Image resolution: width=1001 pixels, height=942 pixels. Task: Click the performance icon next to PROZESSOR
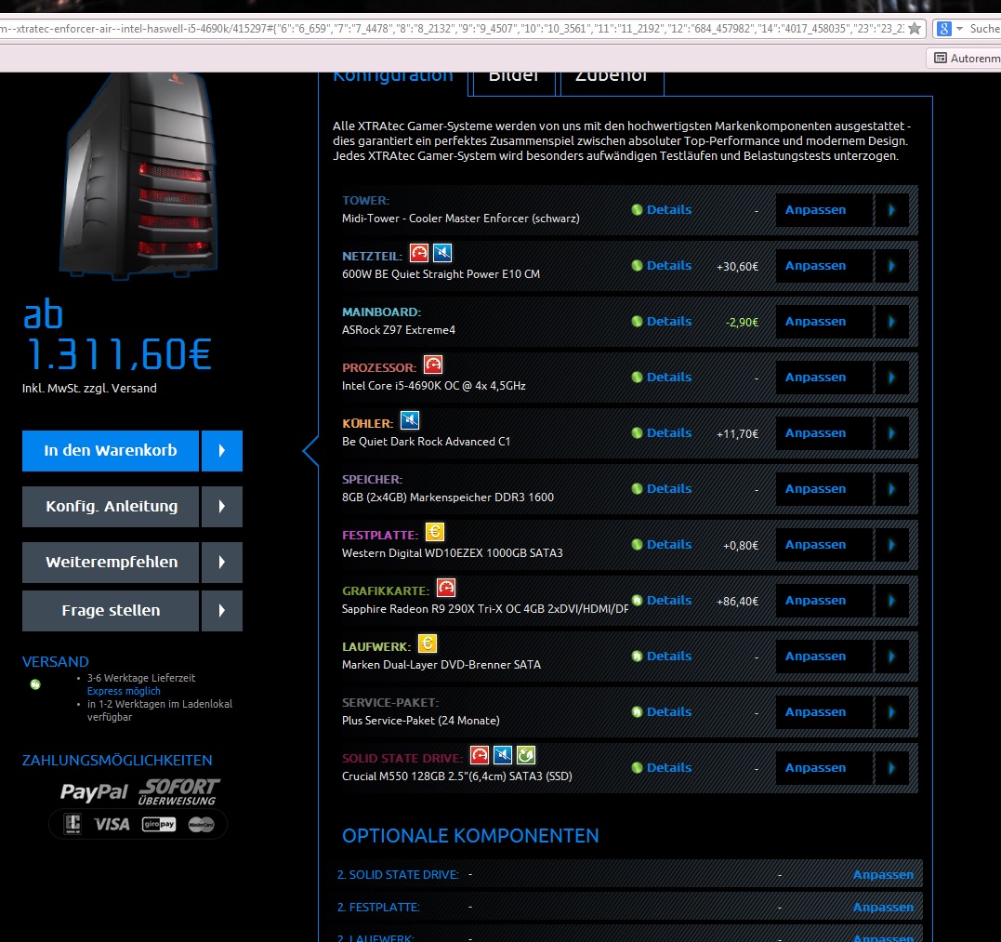(433, 365)
